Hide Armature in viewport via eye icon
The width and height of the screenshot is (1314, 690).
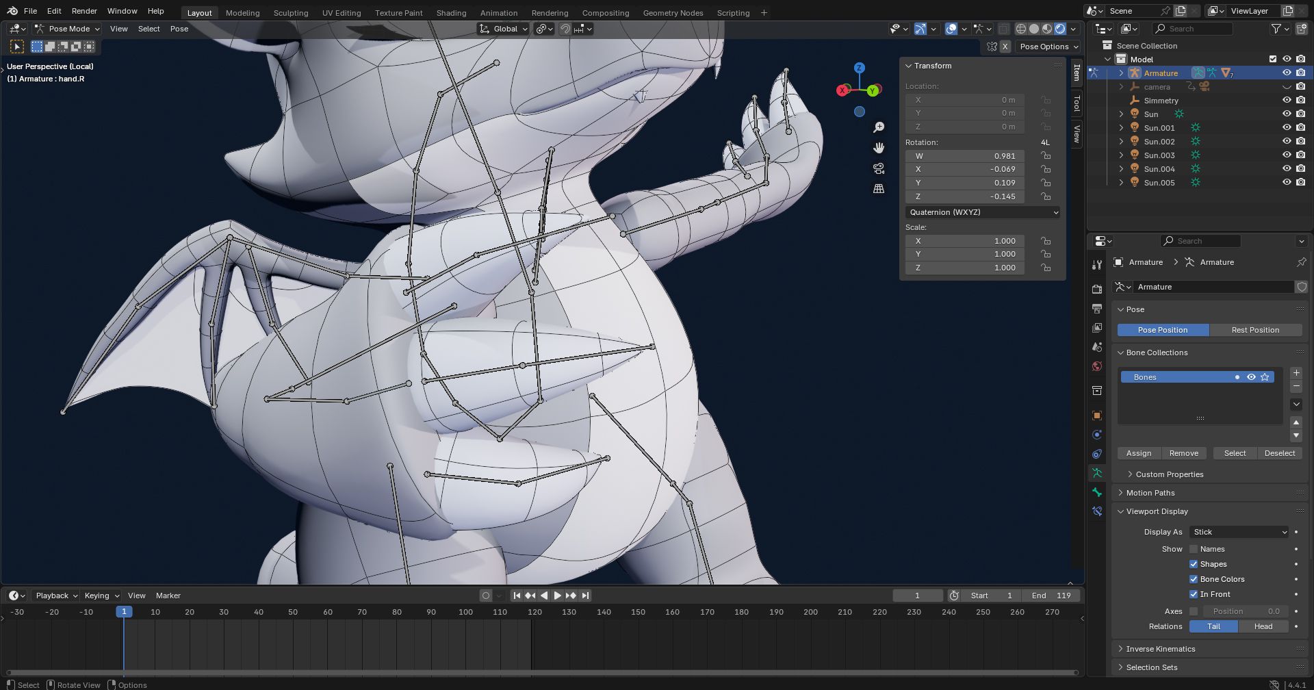pyautogui.click(x=1287, y=73)
